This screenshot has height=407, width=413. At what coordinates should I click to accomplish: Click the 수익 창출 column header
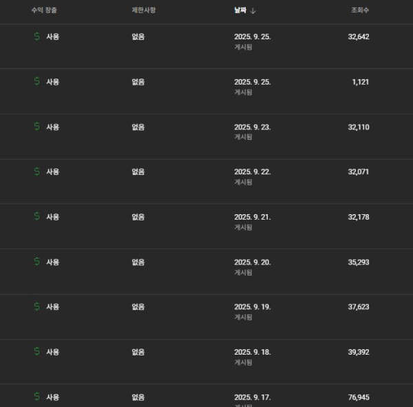[x=44, y=10]
